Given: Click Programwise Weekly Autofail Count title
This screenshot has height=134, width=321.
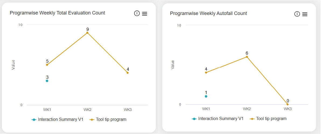Looking at the screenshot, I should pos(208,13).
